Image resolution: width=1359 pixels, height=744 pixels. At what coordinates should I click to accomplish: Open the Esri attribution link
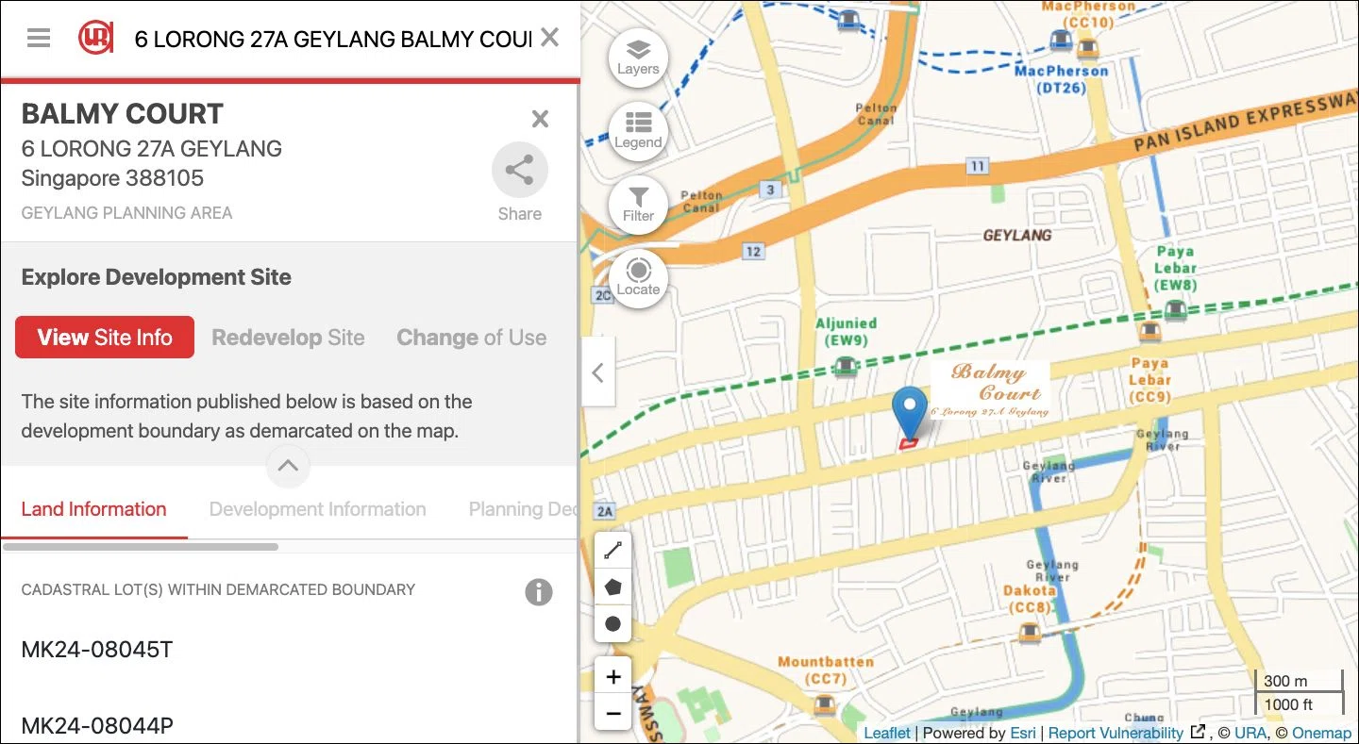tap(1022, 733)
